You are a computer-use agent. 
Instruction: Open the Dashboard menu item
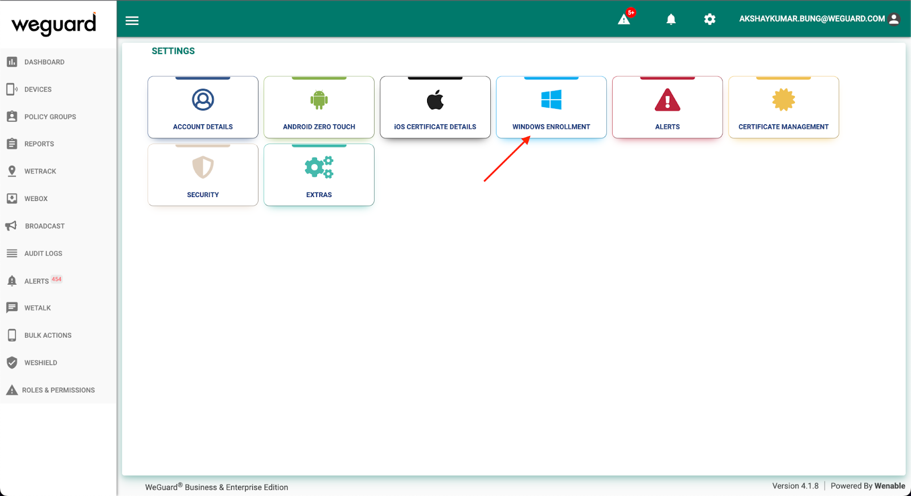[x=44, y=62]
